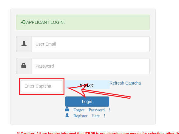Click the sign-in arrow icon beside APPLICANT LOGIN
The image size is (179, 134).
pos(23,22)
